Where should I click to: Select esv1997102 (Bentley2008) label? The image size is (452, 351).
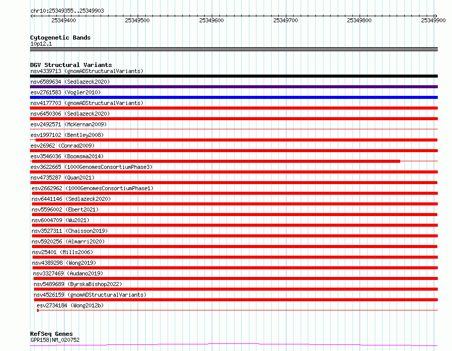67,135
